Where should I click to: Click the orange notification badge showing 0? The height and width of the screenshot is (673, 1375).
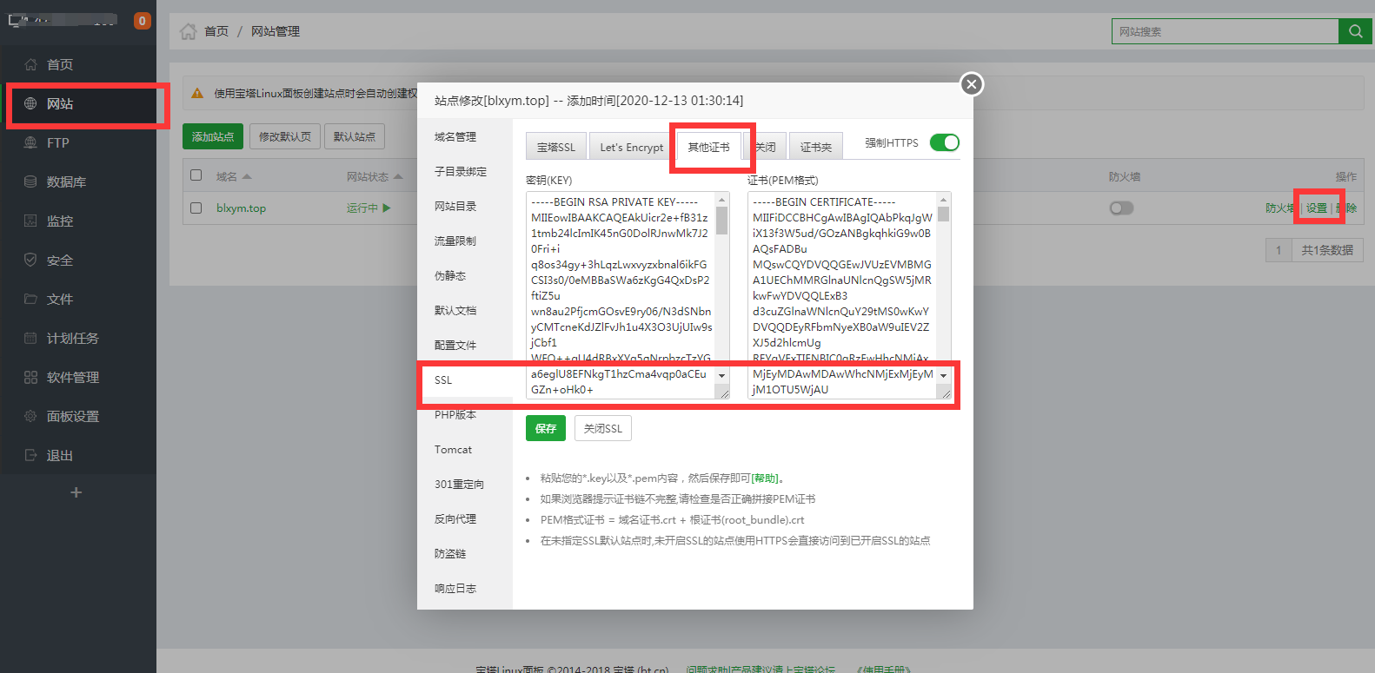[x=143, y=21]
